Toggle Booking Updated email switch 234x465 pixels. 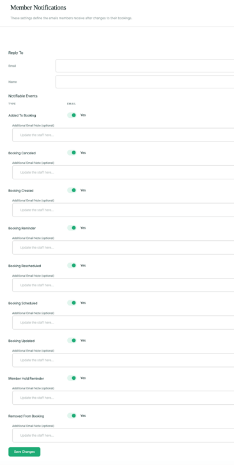click(72, 341)
